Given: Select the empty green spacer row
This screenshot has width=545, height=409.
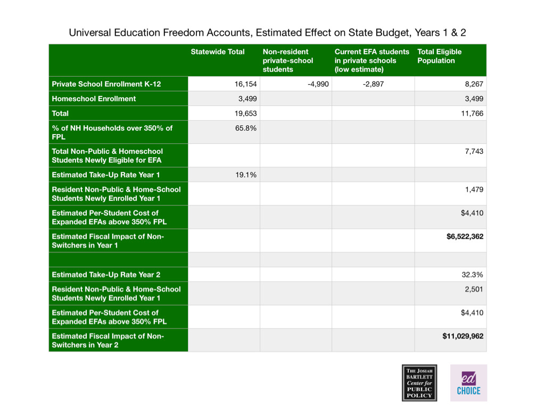Looking at the screenshot, I should pos(266,260).
